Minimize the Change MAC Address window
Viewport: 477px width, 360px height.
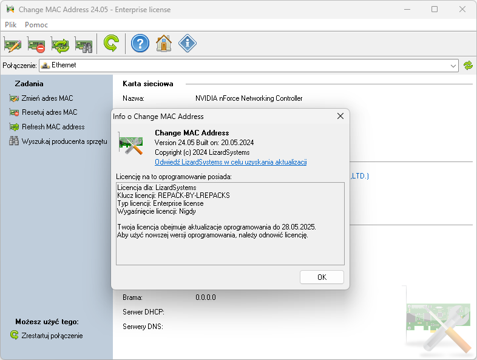407,10
